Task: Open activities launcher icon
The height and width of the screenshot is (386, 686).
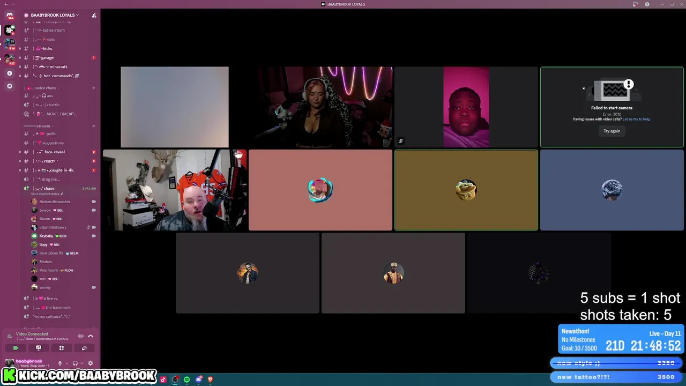Action: pos(62,348)
